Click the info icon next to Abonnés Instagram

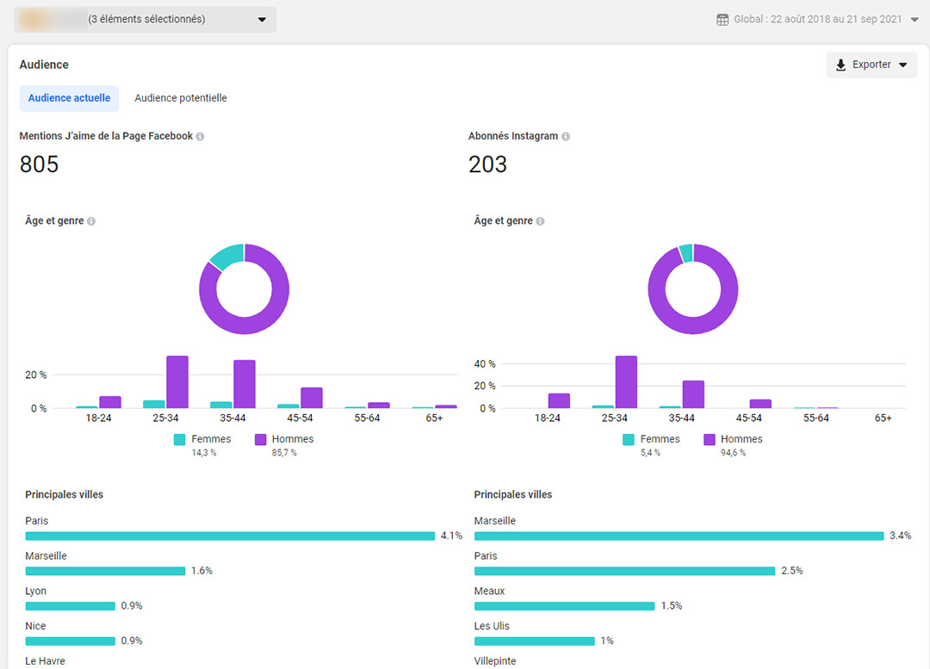click(x=566, y=136)
